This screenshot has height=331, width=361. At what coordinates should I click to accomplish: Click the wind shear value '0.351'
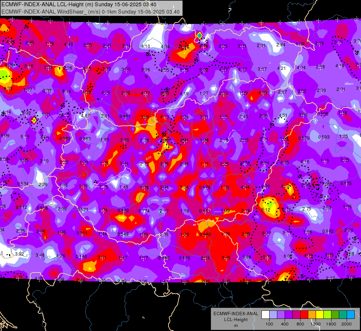(x=82, y=233)
